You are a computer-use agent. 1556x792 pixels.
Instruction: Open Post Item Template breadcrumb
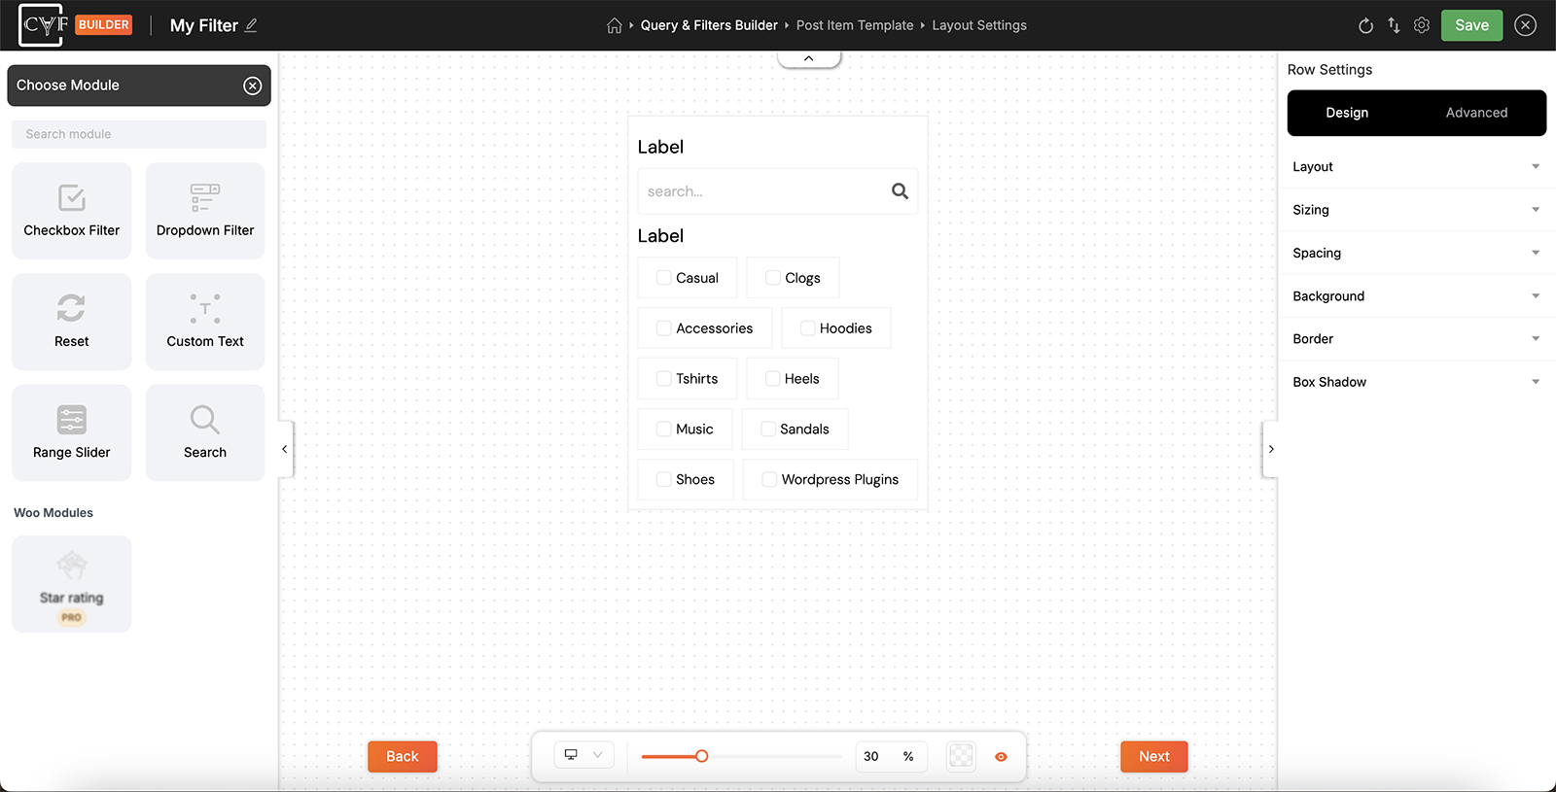855,25
